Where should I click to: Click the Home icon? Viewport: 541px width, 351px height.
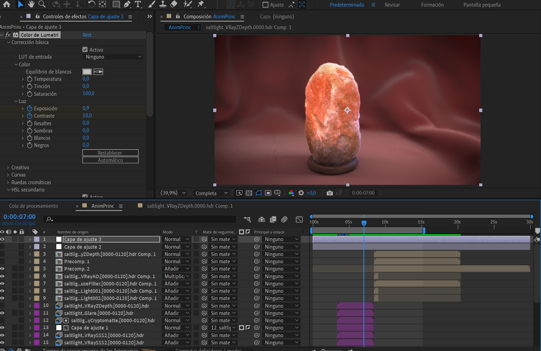click(x=6, y=4)
